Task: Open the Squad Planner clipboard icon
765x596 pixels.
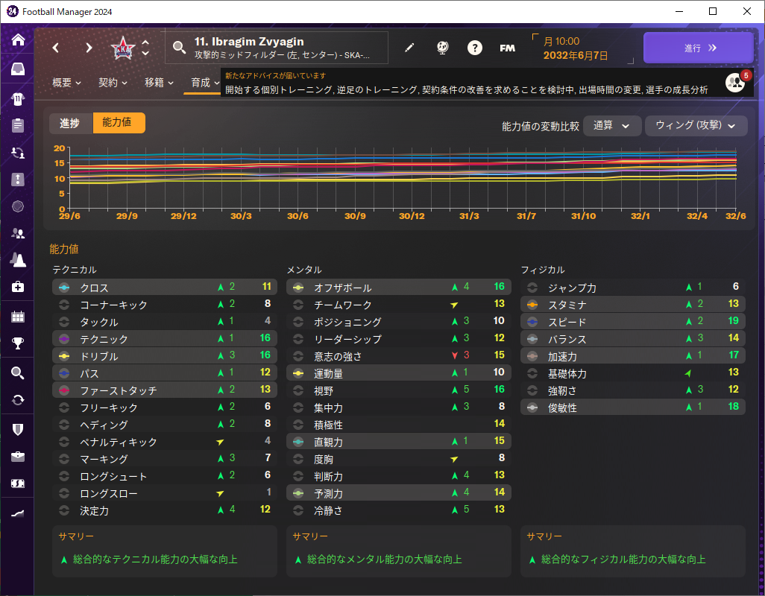Action: point(18,126)
